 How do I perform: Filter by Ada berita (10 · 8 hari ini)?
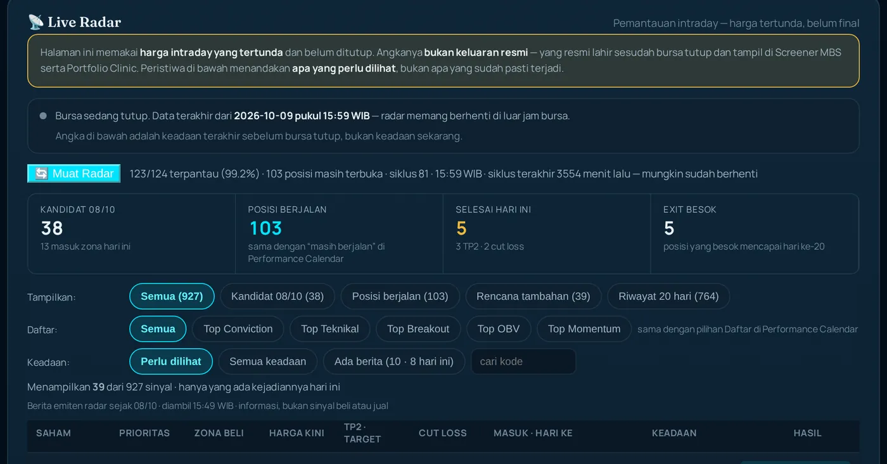coord(394,361)
